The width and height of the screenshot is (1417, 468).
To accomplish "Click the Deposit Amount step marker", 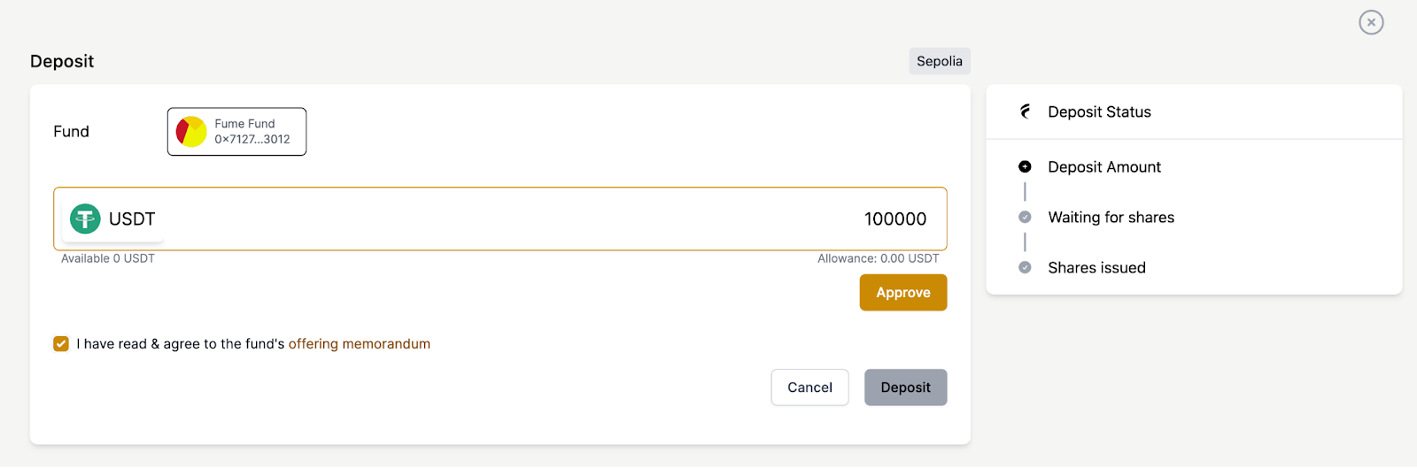I will pos(1025,166).
